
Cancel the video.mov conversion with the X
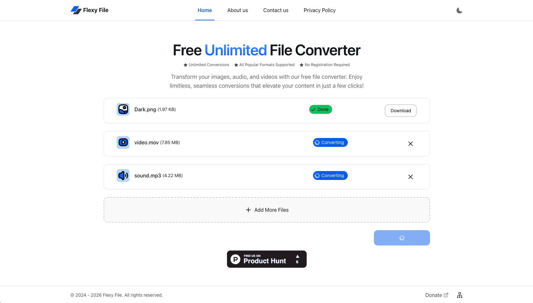click(x=410, y=144)
